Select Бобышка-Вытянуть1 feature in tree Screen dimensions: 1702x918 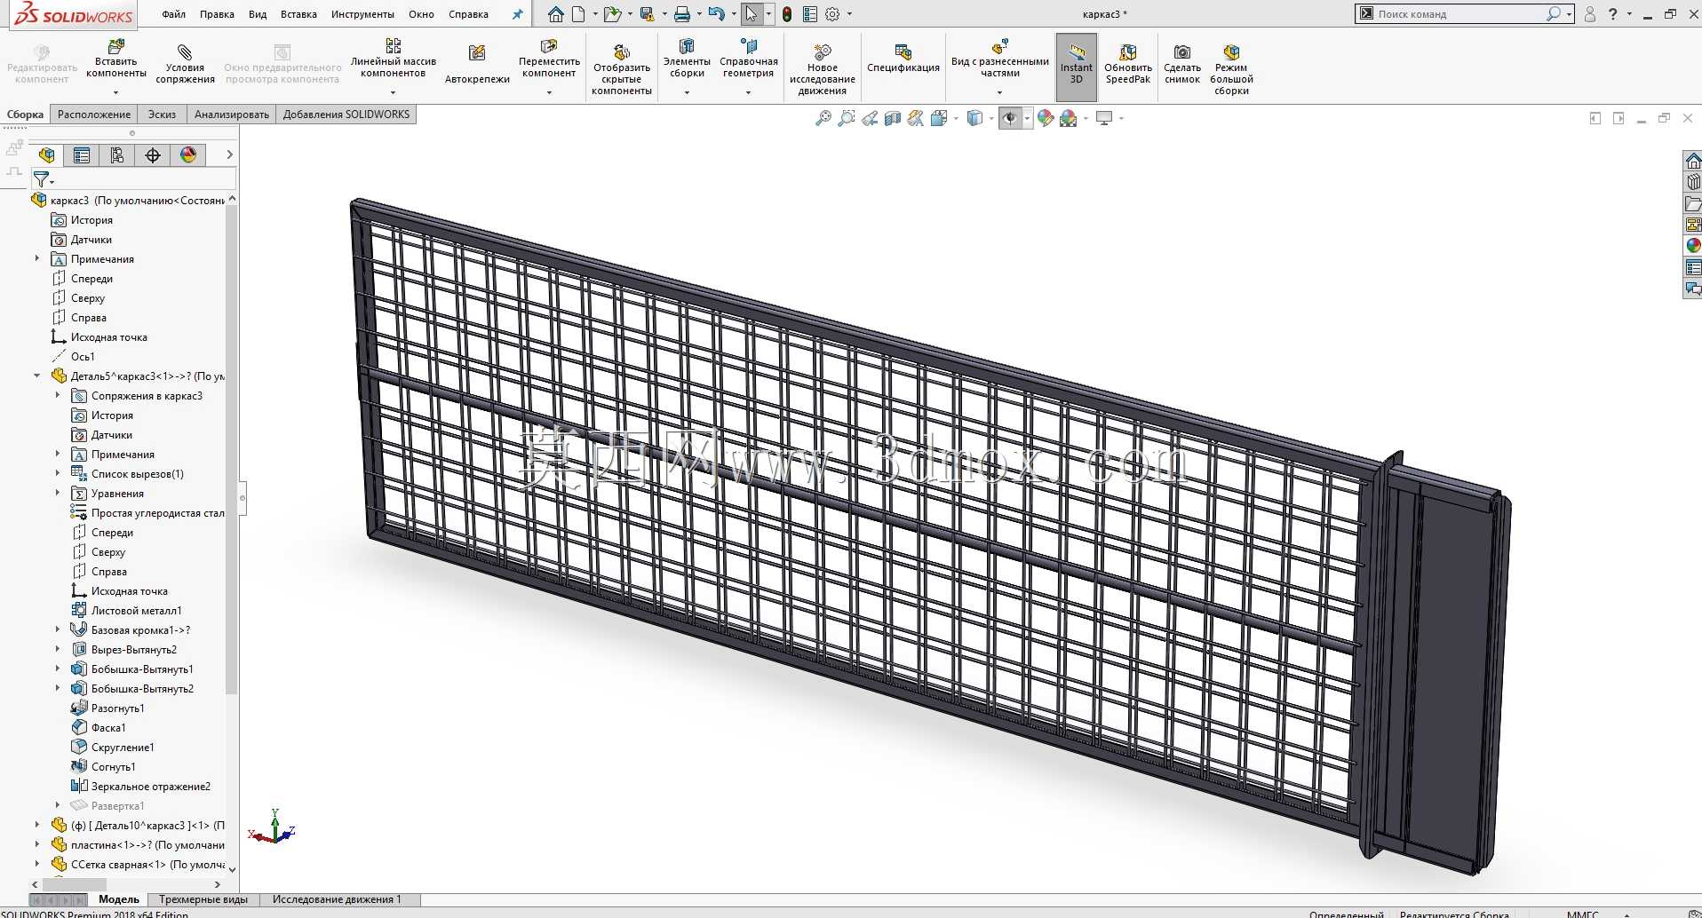coord(142,669)
